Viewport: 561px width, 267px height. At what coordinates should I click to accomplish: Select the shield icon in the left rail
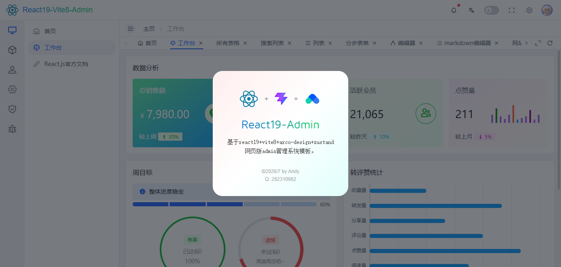point(12,109)
